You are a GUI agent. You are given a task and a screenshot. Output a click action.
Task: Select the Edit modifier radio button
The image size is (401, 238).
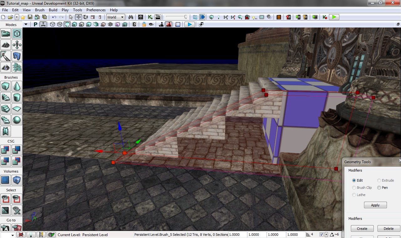coord(354,180)
